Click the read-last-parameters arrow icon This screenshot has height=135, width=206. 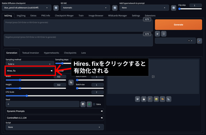click(158, 34)
